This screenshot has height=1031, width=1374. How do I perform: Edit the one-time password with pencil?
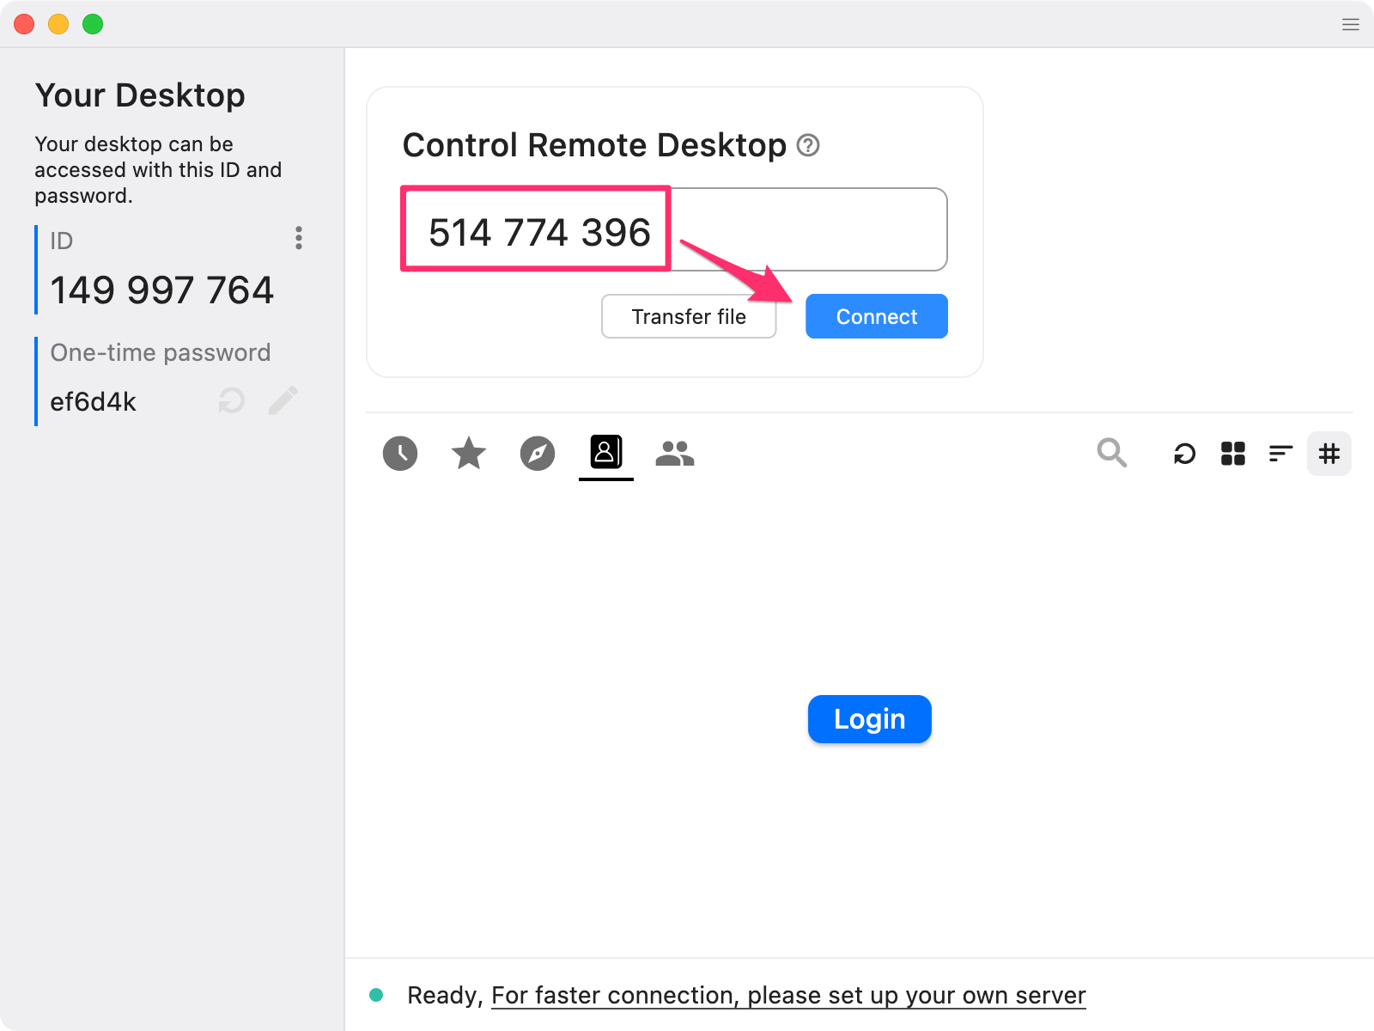click(283, 400)
